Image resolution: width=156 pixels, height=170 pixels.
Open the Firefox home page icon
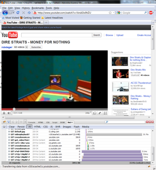[x=29, y=13]
